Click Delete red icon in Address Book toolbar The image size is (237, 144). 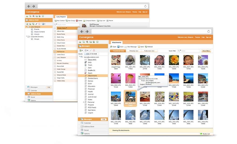77,21
